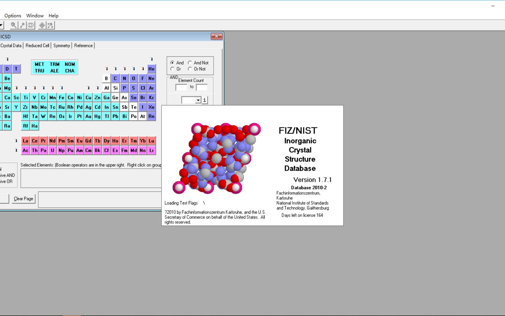Click the crystal structure image on splash

click(x=216, y=158)
